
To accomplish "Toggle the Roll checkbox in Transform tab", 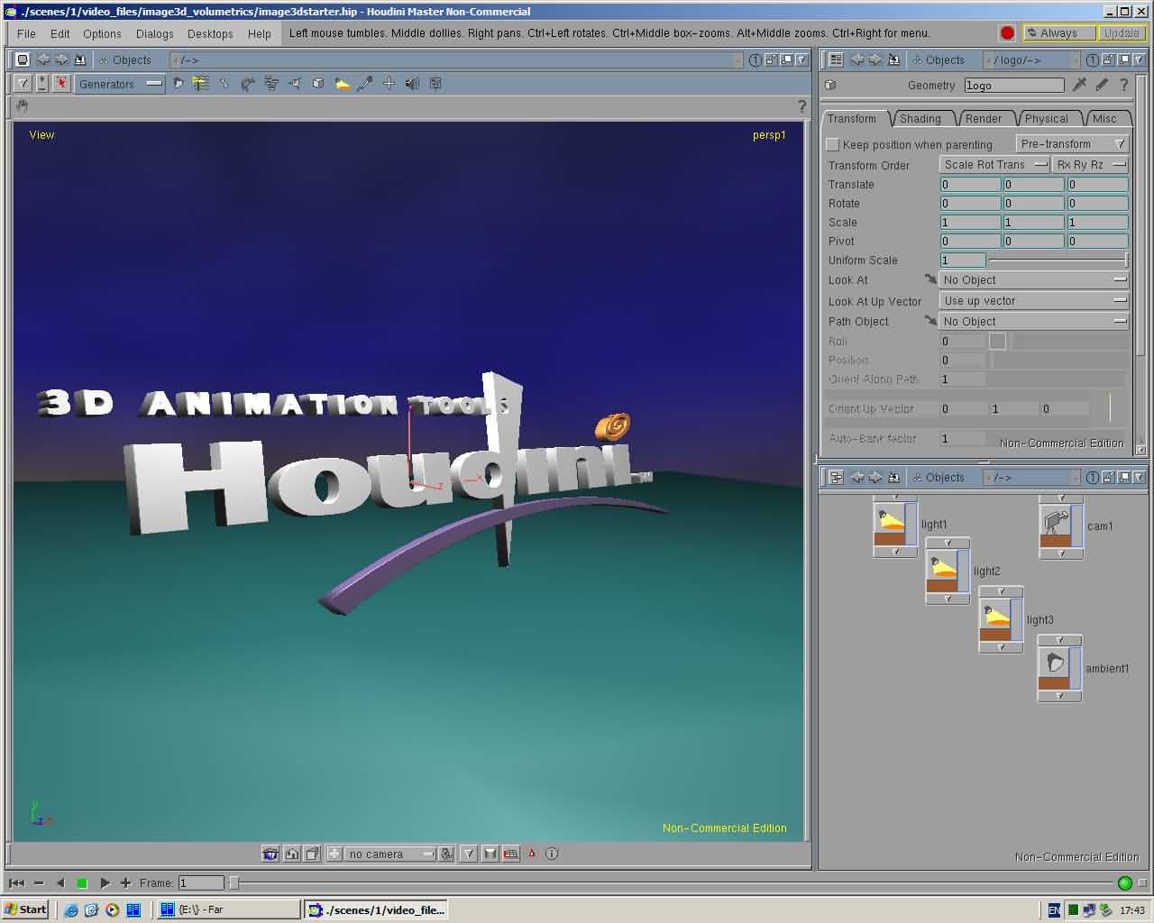I will point(996,341).
